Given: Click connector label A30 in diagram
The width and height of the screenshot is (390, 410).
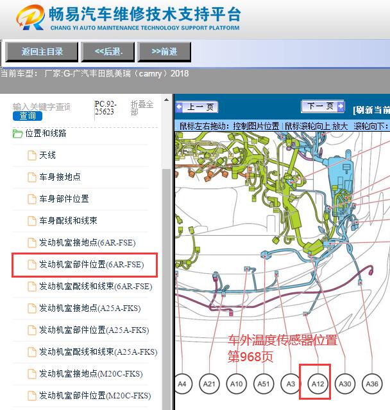Looking at the screenshot, I should (x=345, y=384).
